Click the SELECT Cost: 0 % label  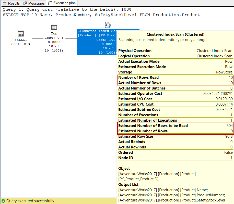(21, 44)
